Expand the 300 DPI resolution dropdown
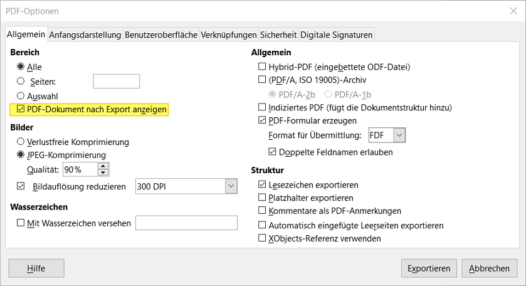Viewport: 526px width, 286px height. 231,186
